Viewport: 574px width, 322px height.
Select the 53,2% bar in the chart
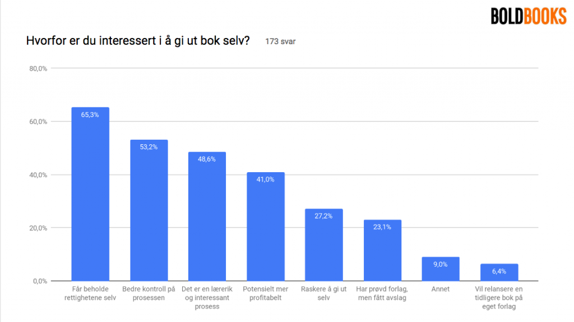pyautogui.click(x=149, y=210)
